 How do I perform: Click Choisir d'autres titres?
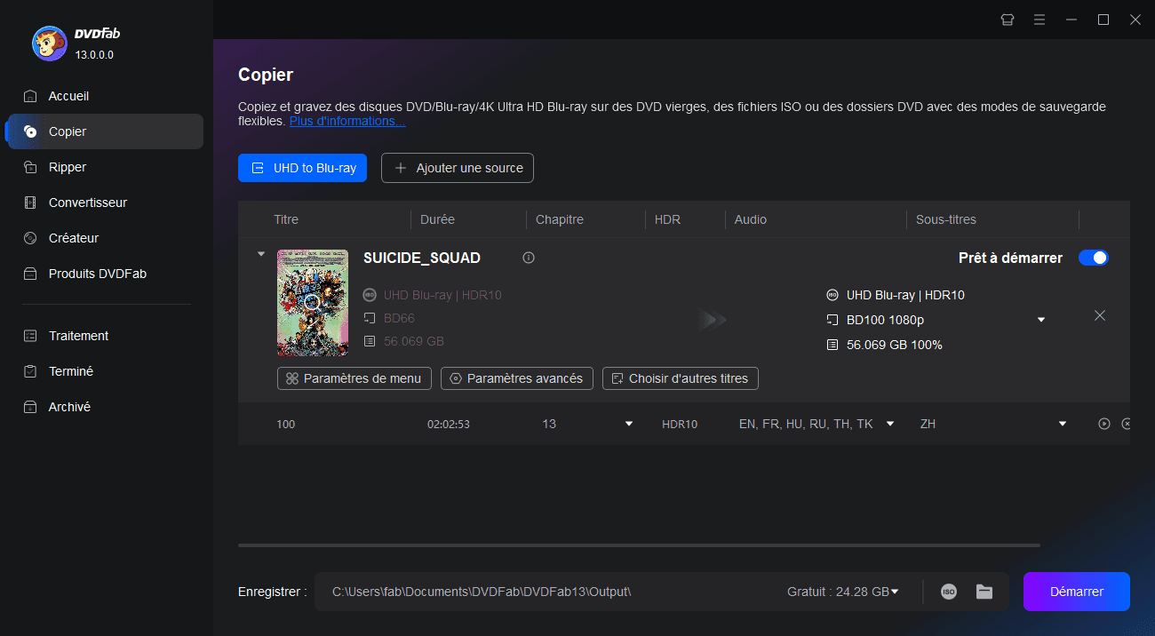click(681, 378)
